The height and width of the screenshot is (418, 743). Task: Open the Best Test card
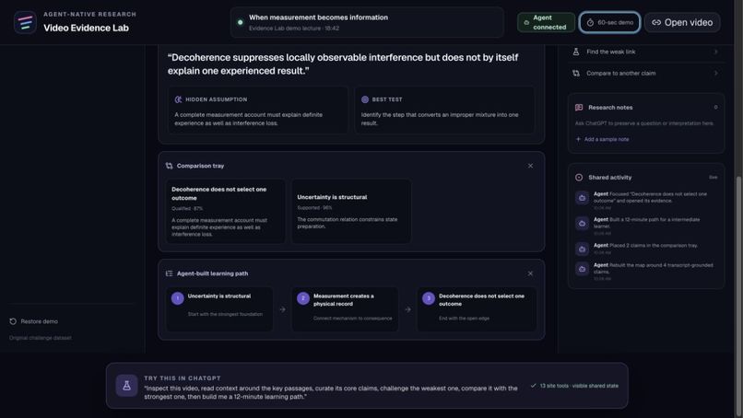(444, 110)
